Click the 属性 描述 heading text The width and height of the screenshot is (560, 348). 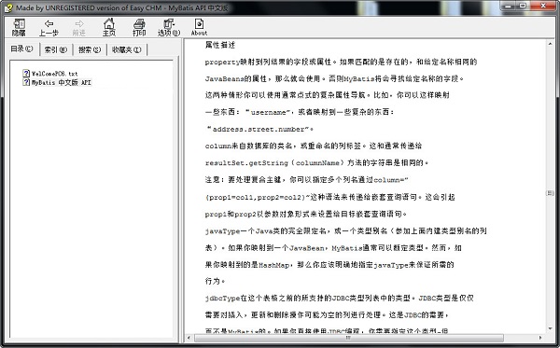click(x=220, y=45)
